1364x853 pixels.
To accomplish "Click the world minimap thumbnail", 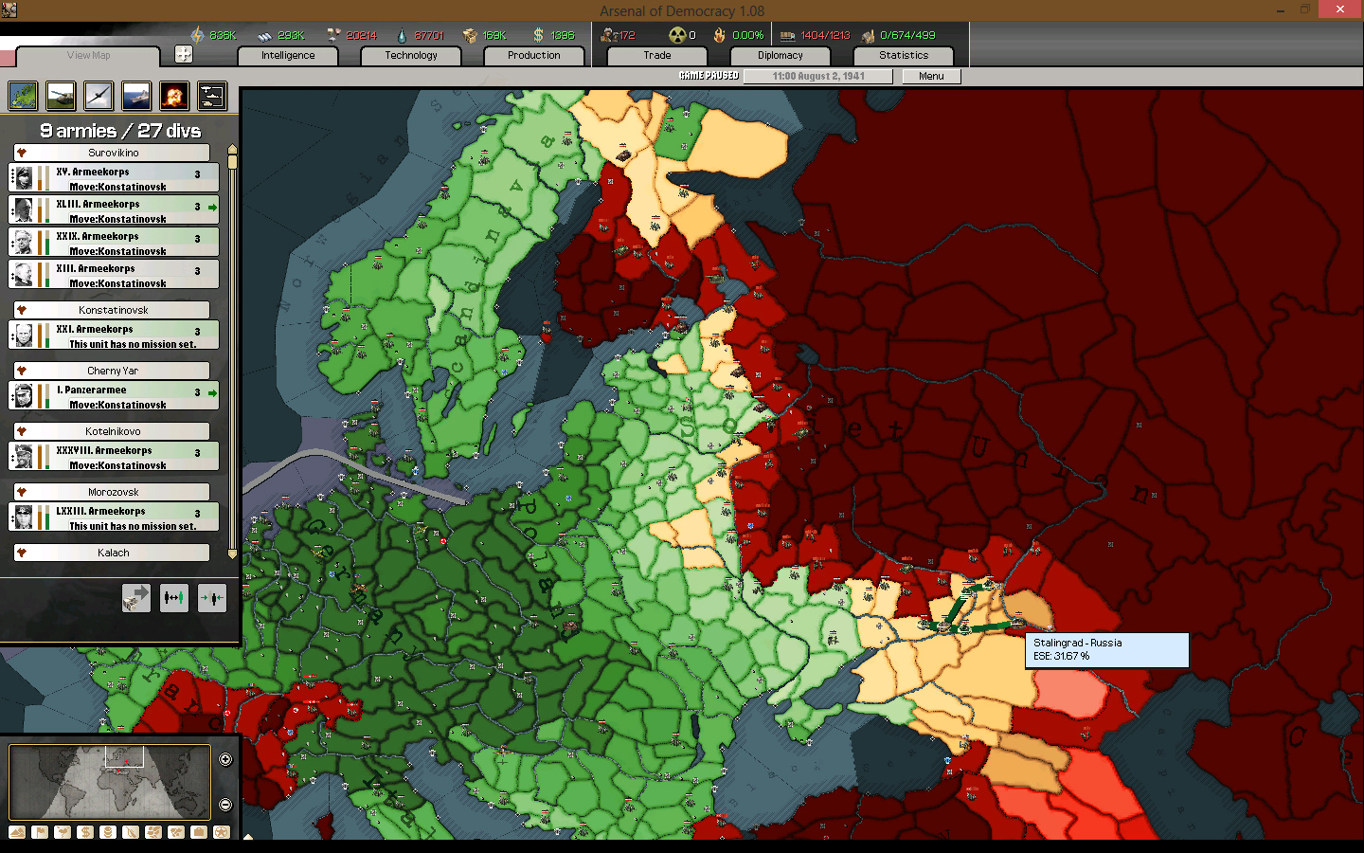I will tap(110, 782).
